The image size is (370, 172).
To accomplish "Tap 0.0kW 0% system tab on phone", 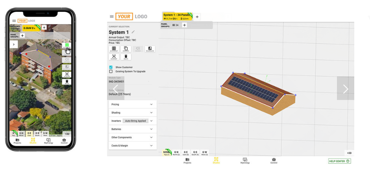I will point(31,28).
